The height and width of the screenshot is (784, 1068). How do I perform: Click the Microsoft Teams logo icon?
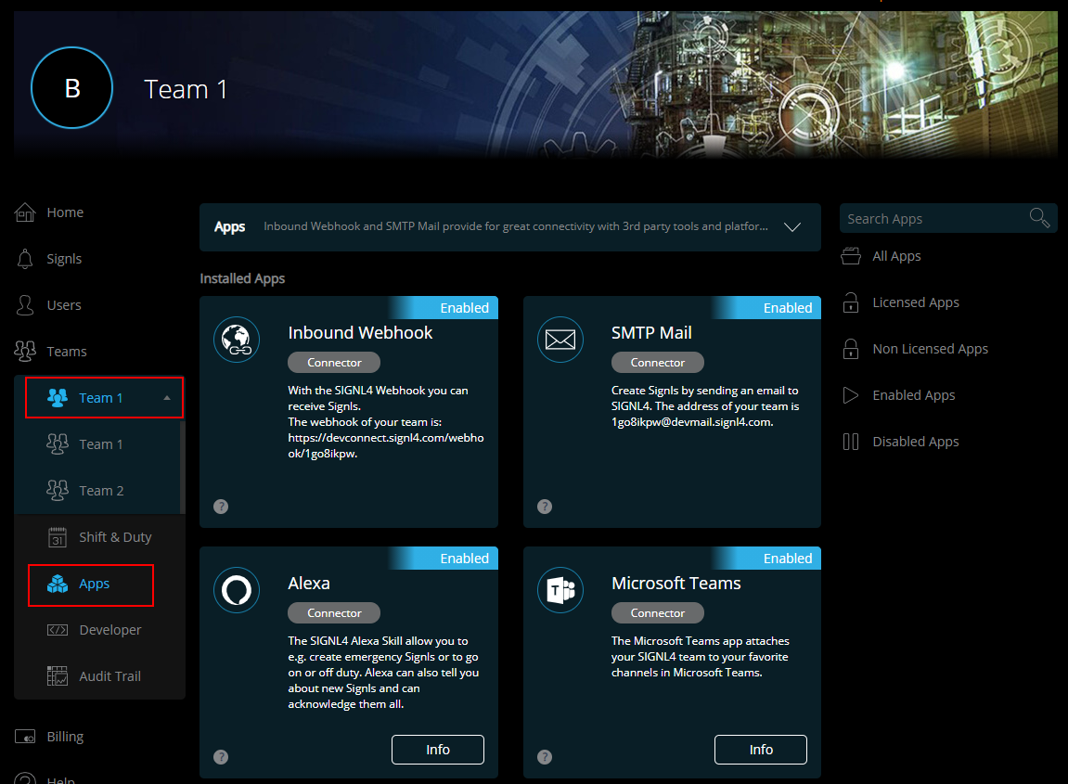pos(560,590)
